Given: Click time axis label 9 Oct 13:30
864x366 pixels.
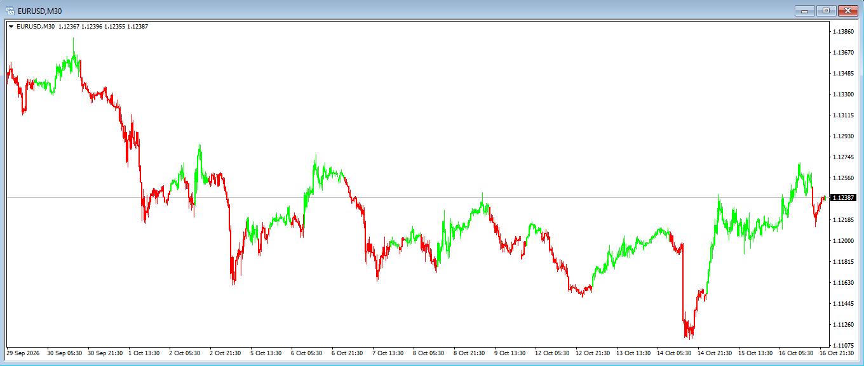Looking at the screenshot, I should [511, 353].
